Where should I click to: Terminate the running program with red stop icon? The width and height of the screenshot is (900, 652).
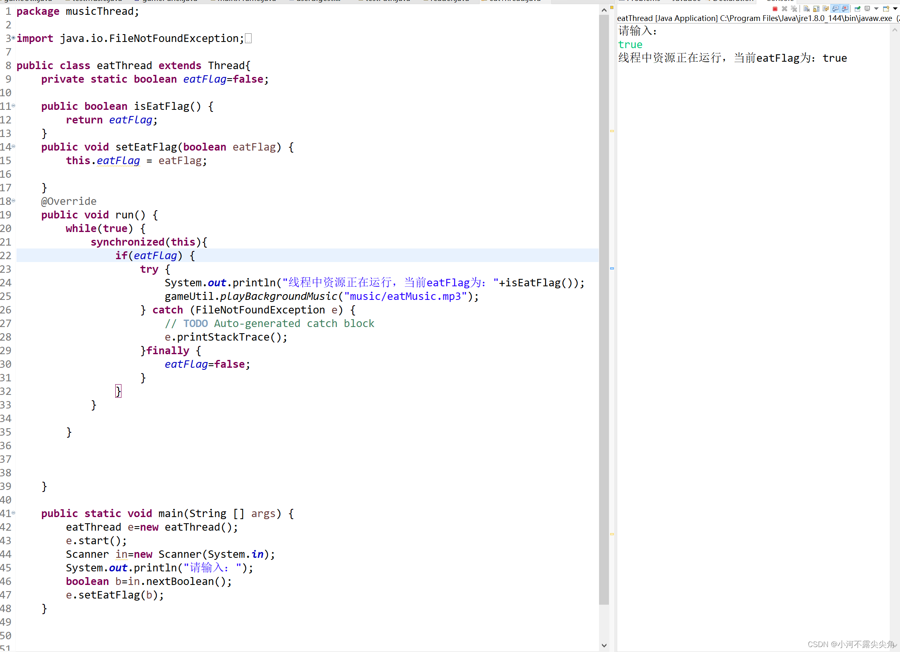coord(775,9)
